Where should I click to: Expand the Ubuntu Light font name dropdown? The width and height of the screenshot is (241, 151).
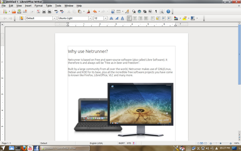(x=90, y=18)
